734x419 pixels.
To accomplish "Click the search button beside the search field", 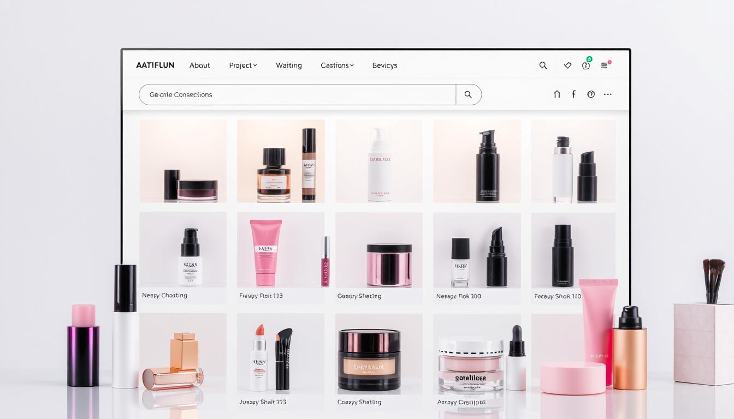I will tap(469, 94).
